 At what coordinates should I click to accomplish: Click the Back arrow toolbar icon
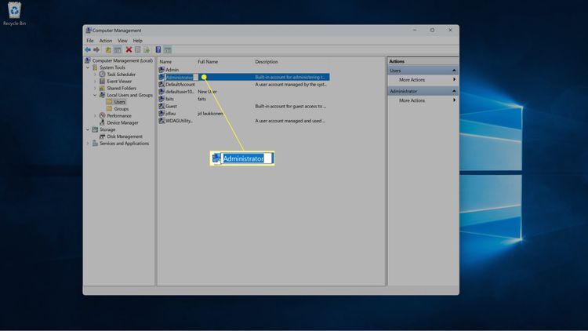(x=88, y=49)
